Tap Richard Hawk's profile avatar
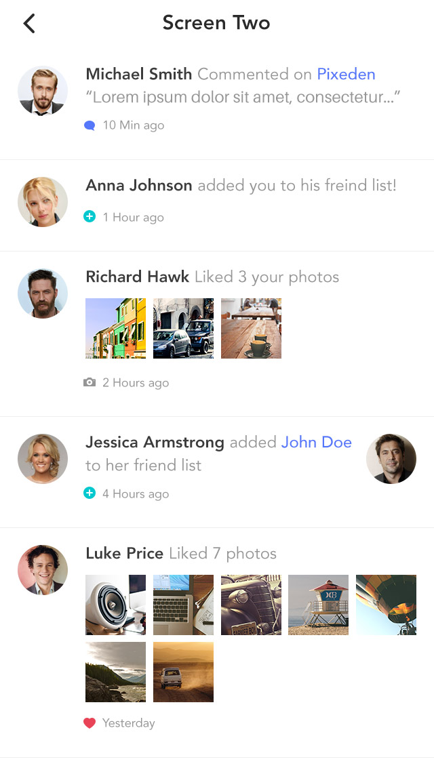The width and height of the screenshot is (434, 770). click(x=43, y=293)
